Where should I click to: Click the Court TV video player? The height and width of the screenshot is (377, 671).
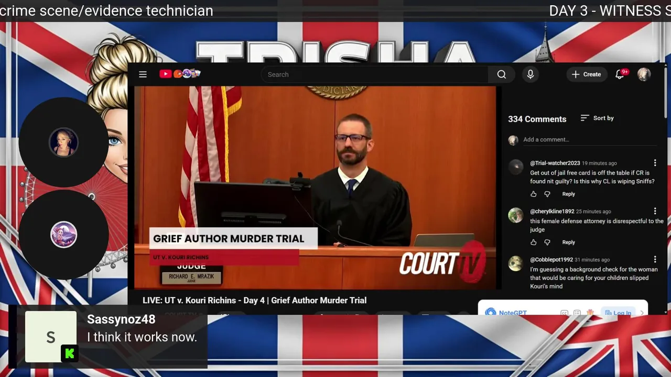pyautogui.click(x=315, y=187)
